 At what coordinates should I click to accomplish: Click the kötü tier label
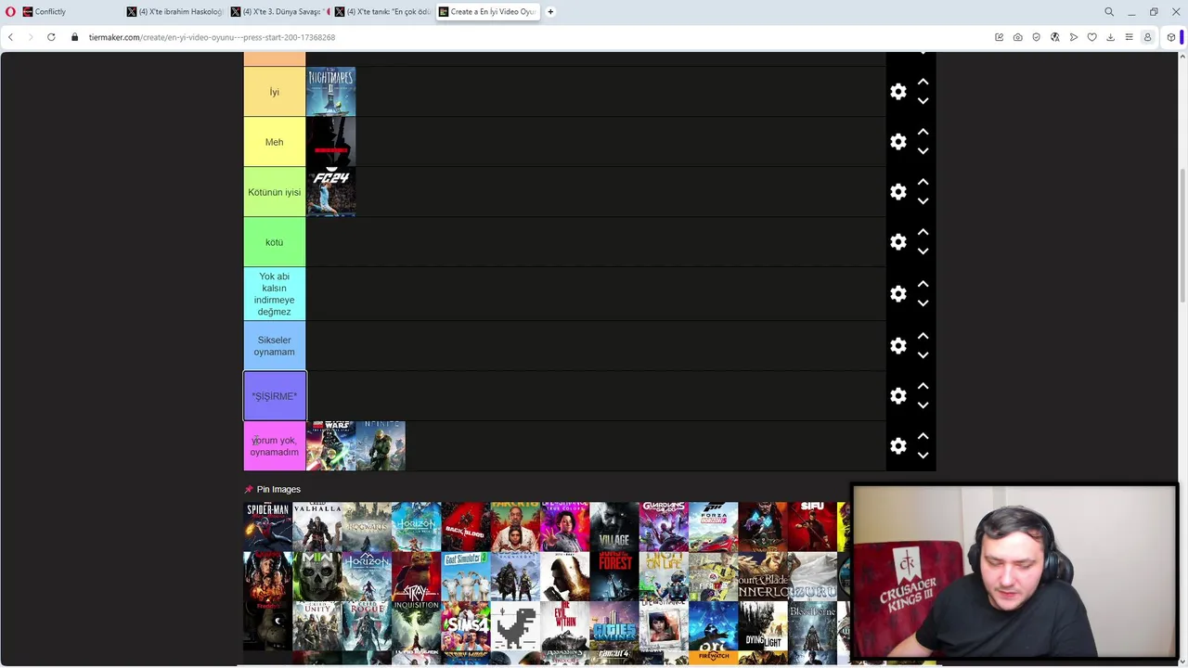tap(275, 242)
